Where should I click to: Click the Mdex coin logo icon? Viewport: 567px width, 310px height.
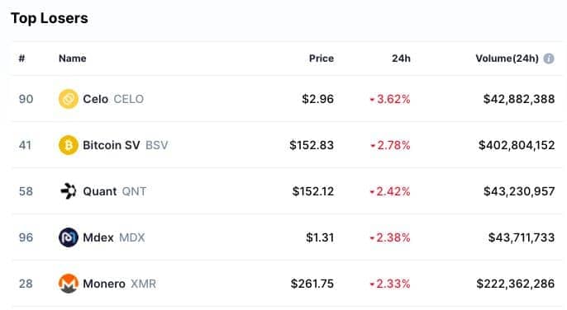point(69,237)
